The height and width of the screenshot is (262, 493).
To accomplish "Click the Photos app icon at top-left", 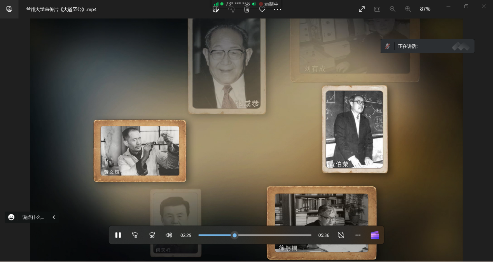I will pos(9,9).
